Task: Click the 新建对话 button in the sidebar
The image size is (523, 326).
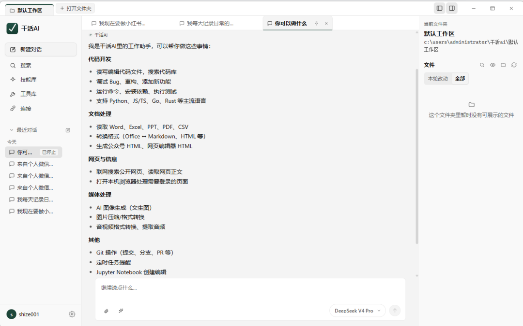Action: pos(41,50)
